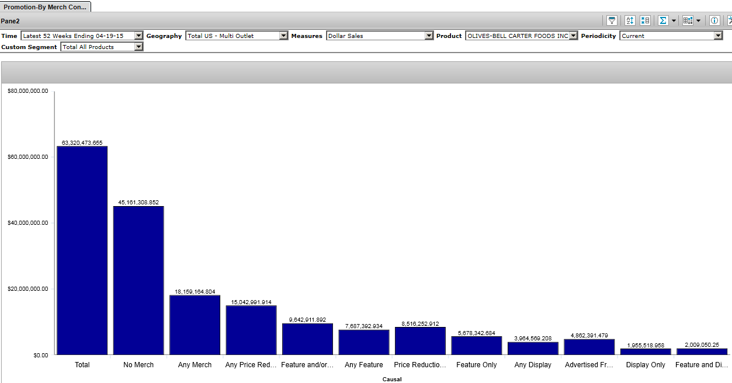Click the Sigma totals icon

point(663,20)
